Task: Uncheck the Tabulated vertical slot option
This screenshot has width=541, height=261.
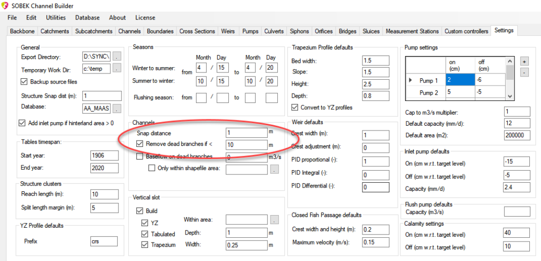Action: pos(145,234)
